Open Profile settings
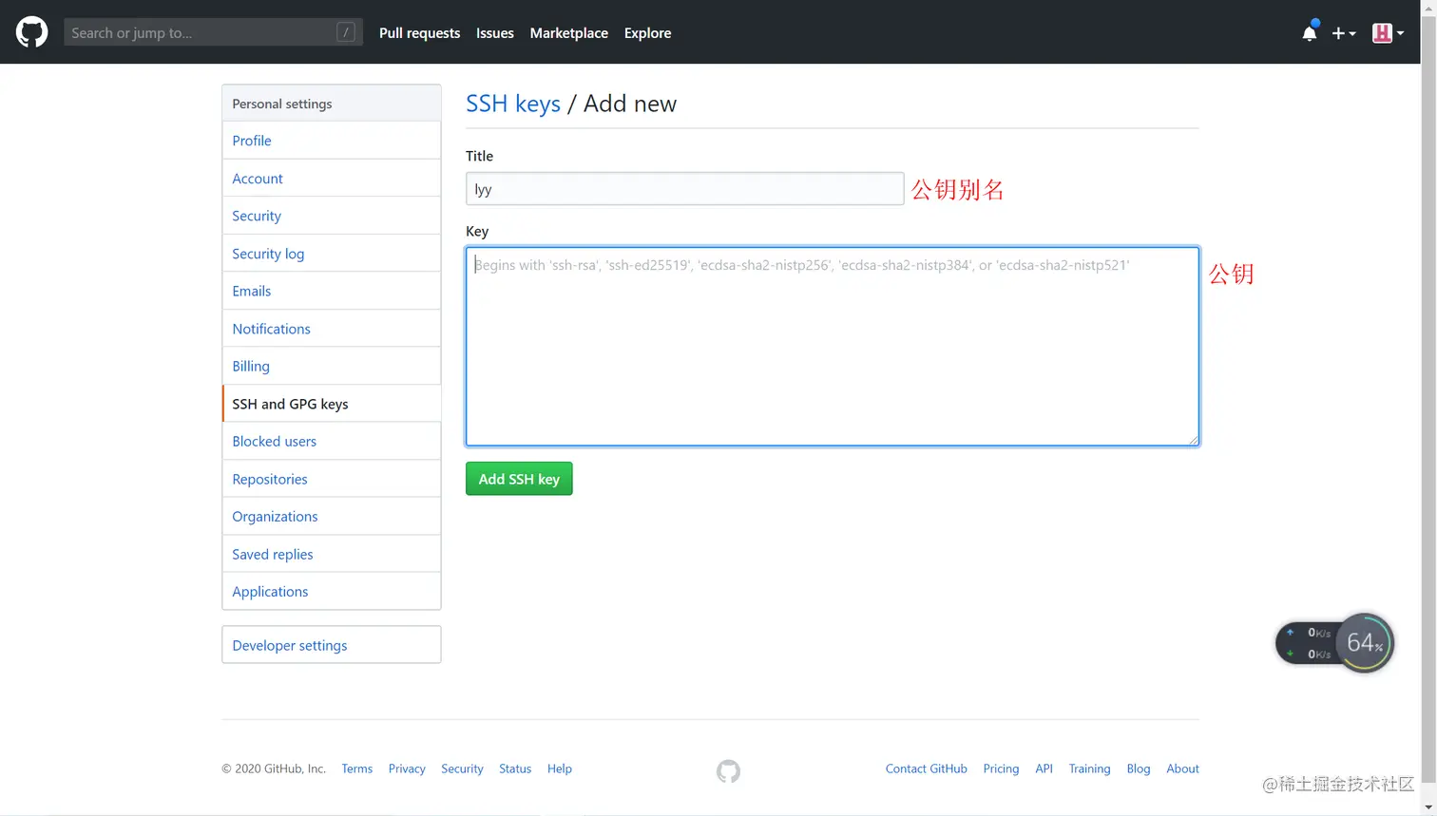Screen dimensions: 1437x816 click(x=331, y=141)
